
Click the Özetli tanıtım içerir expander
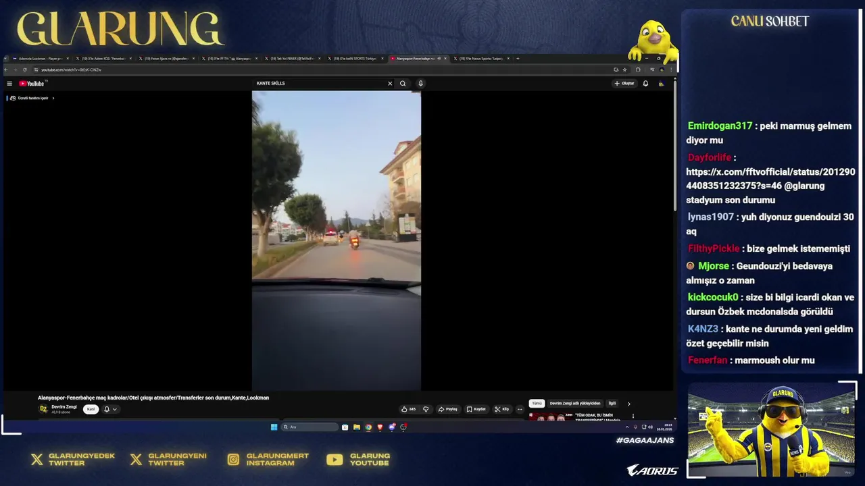pyautogui.click(x=31, y=99)
